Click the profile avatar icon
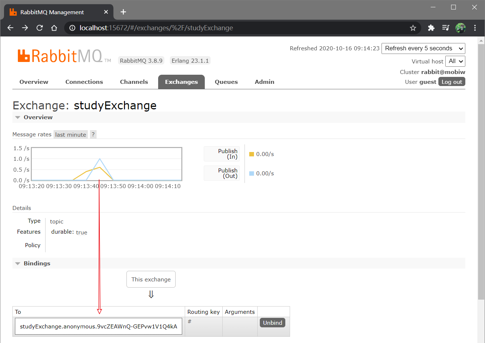The height and width of the screenshot is (343, 485). point(461,28)
